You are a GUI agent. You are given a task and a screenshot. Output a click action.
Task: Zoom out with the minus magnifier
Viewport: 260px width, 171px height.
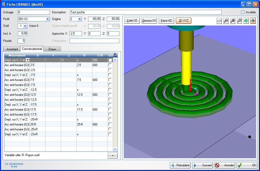pyautogui.click(x=226, y=21)
